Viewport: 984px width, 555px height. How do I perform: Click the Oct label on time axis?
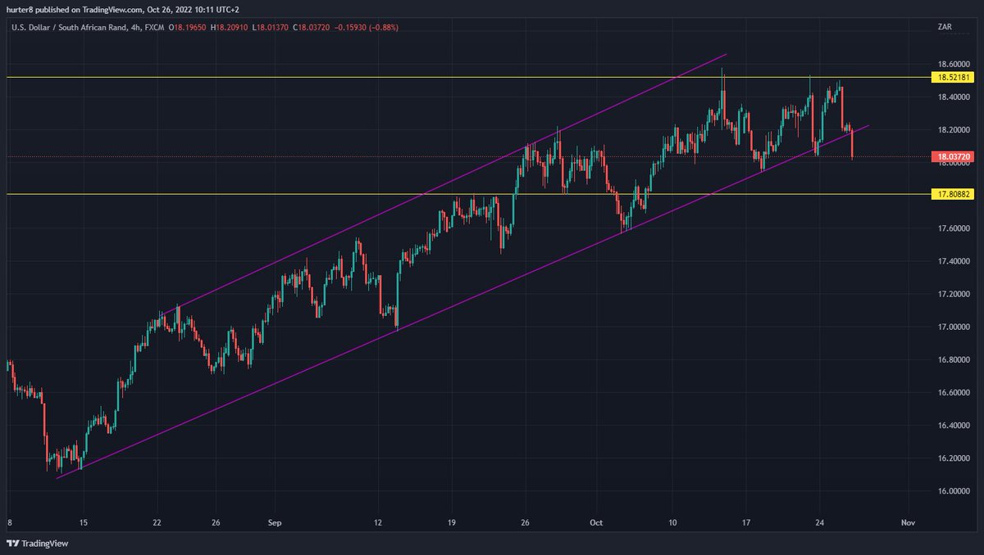coord(596,522)
